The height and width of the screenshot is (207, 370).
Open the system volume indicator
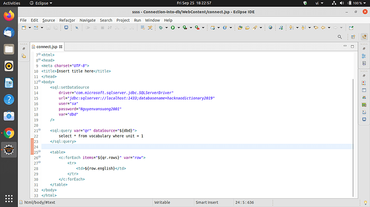[x=342, y=3]
